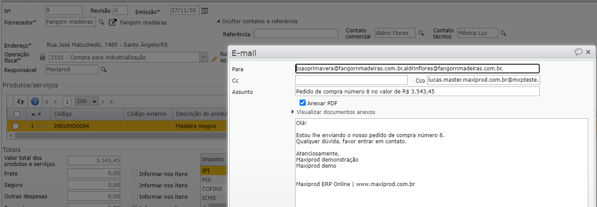The height and width of the screenshot is (207, 597).
Task: Go to first page of products grid
Action: pyautogui.click(x=47, y=102)
